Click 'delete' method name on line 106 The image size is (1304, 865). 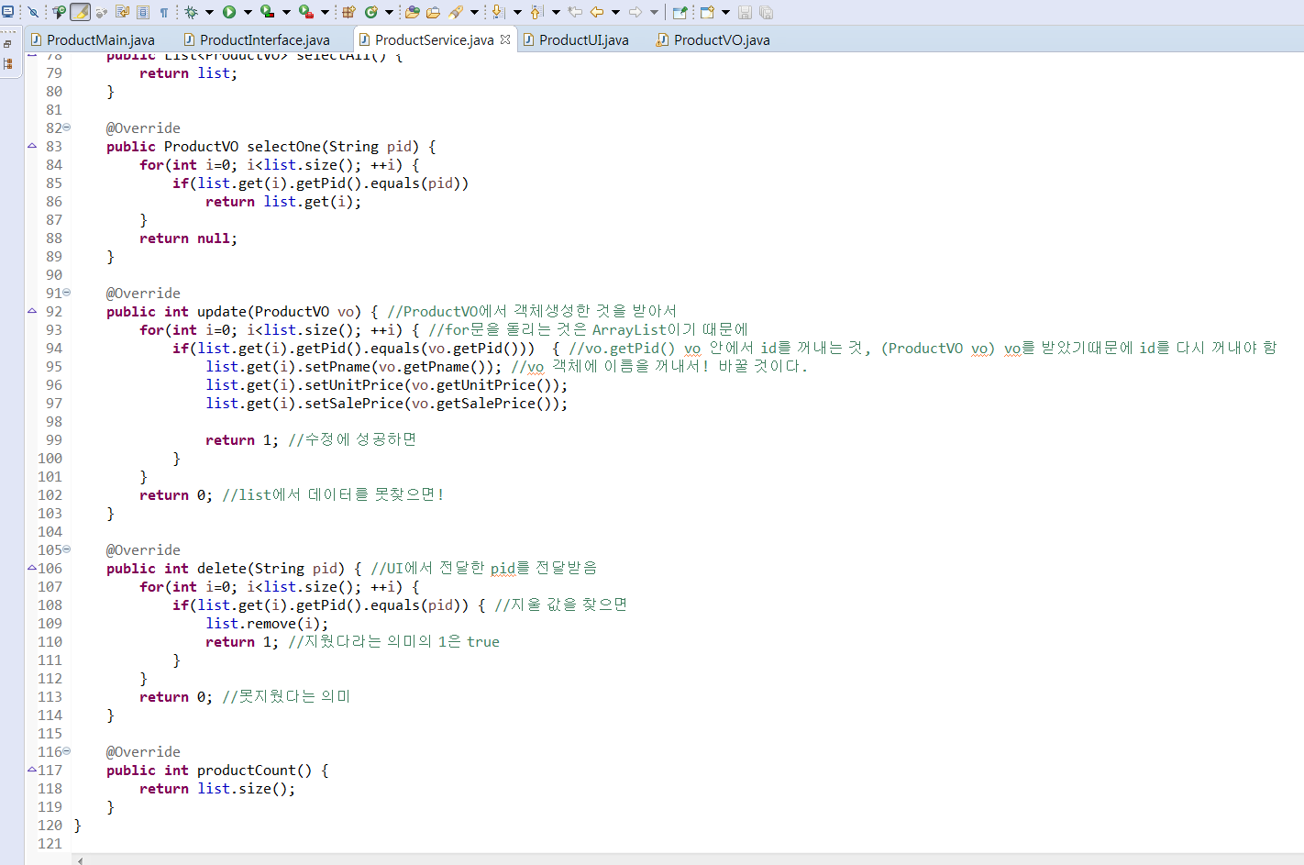[x=222, y=568]
